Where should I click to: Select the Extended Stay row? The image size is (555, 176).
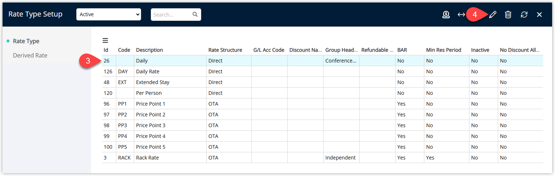pos(322,82)
